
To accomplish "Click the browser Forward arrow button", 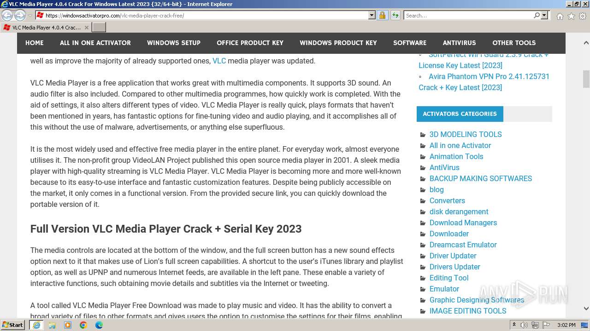I will [x=20, y=16].
